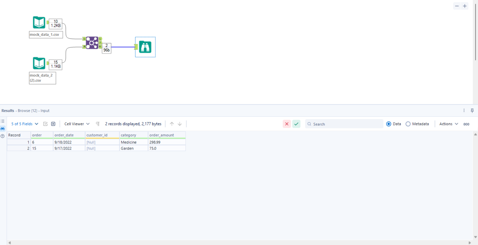Select the Browse binoculars tool on canvas

[145, 47]
